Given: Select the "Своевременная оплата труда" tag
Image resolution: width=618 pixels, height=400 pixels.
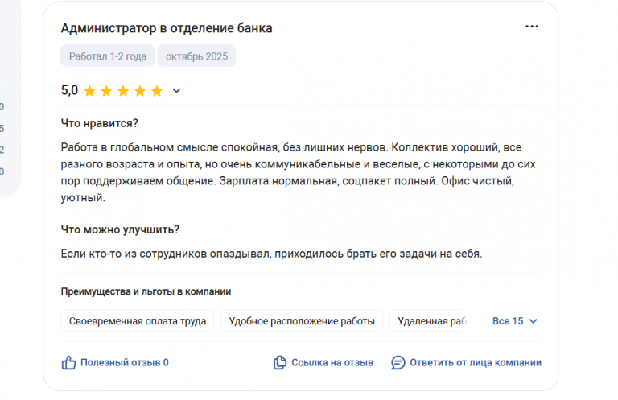Looking at the screenshot, I should click(x=138, y=321).
